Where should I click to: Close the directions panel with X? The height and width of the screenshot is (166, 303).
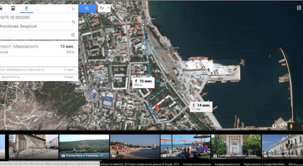pos(73,8)
